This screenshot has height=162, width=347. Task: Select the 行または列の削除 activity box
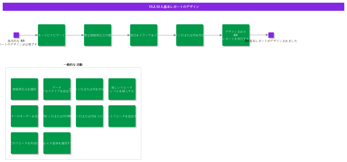coord(57,116)
